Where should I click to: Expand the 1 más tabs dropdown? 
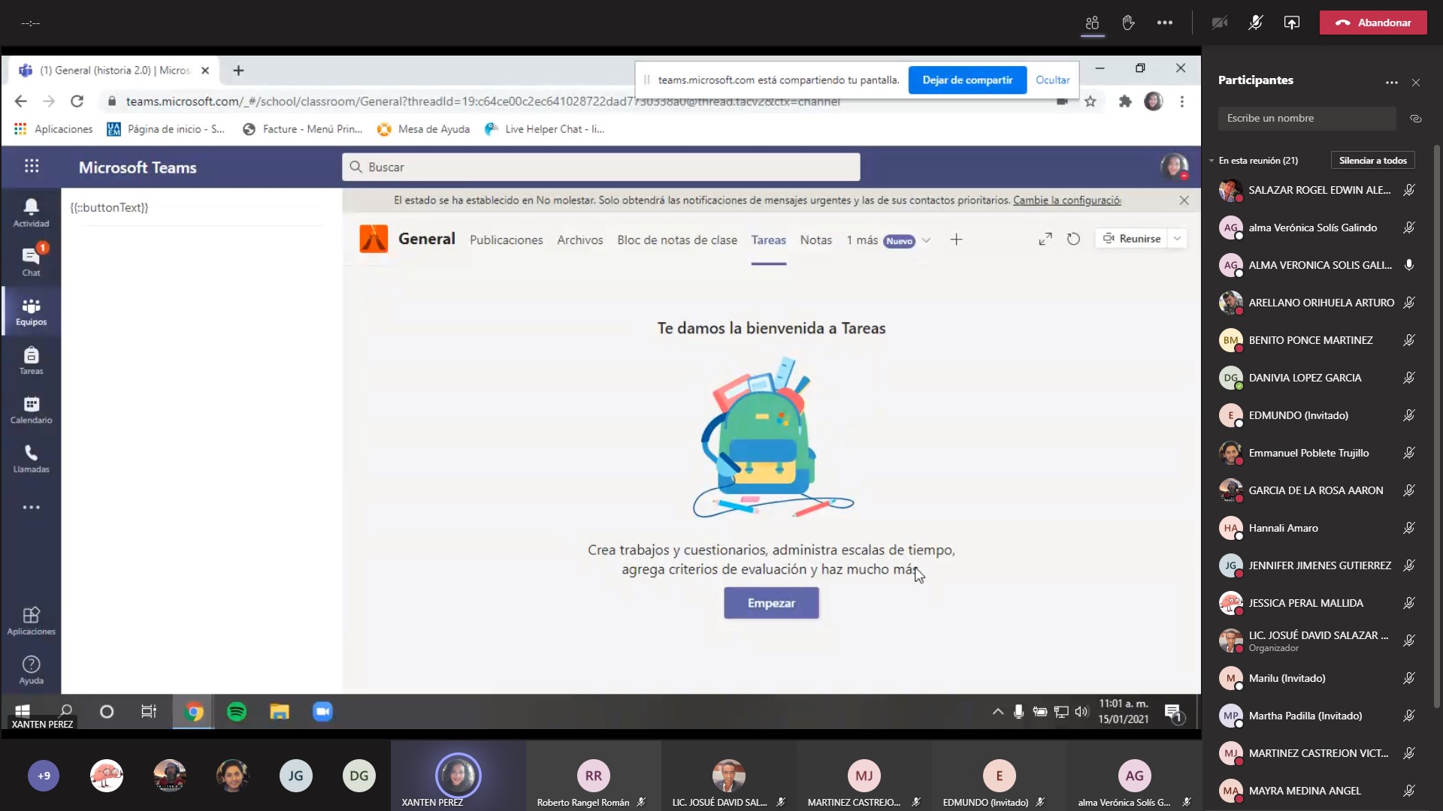pos(926,240)
